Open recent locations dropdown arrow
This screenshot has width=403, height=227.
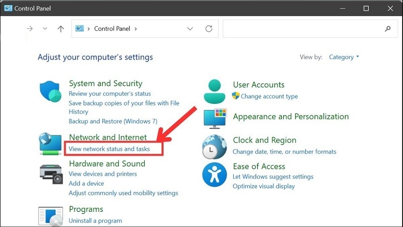pyautogui.click(x=45, y=28)
